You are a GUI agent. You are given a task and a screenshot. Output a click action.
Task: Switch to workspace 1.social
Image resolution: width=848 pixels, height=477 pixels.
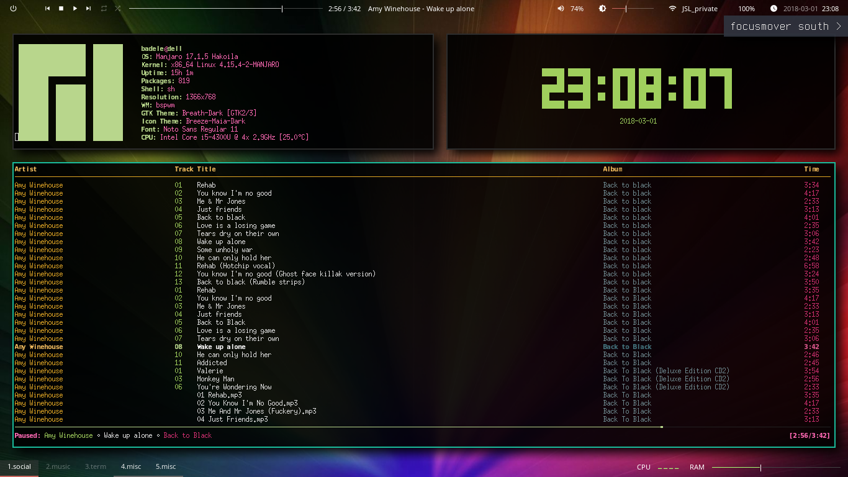(x=19, y=466)
